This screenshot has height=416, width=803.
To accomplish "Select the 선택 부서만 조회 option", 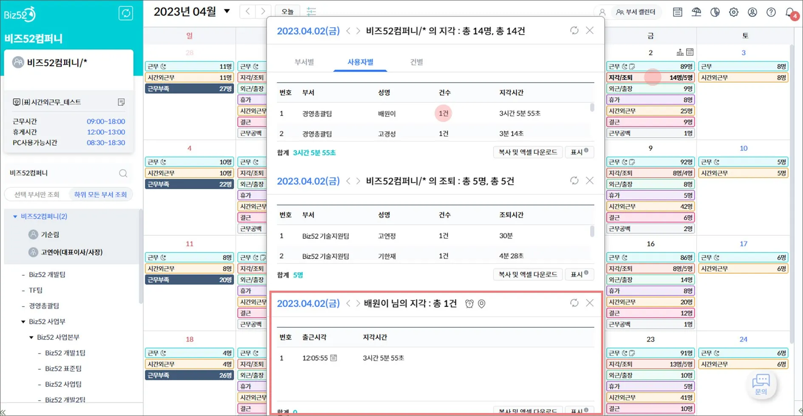I will pos(37,195).
